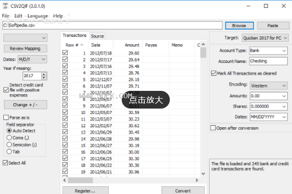292x194 pixels.
Task: Open the Amounts 0.00 dropdown
Action: click(268, 96)
